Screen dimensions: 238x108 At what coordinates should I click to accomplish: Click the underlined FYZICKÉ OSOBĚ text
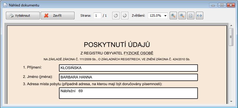coord(138,53)
